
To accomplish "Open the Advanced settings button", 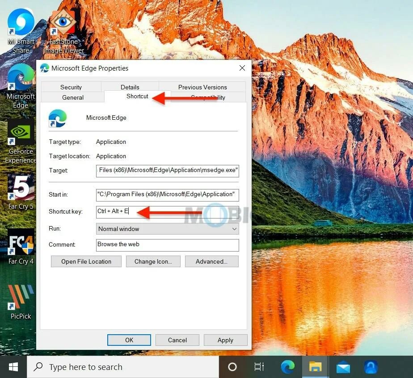I will click(211, 261).
